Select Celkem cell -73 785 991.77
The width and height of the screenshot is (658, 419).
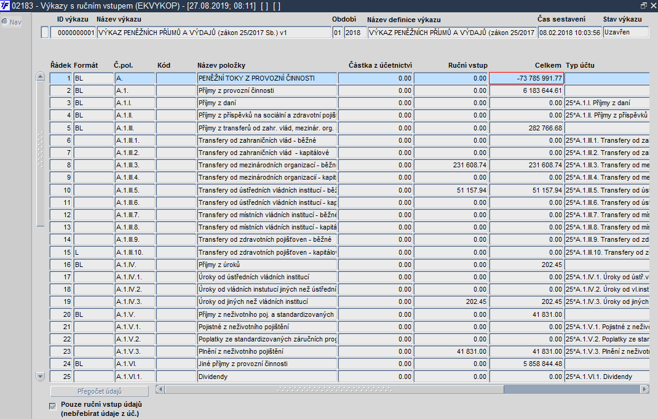point(526,78)
